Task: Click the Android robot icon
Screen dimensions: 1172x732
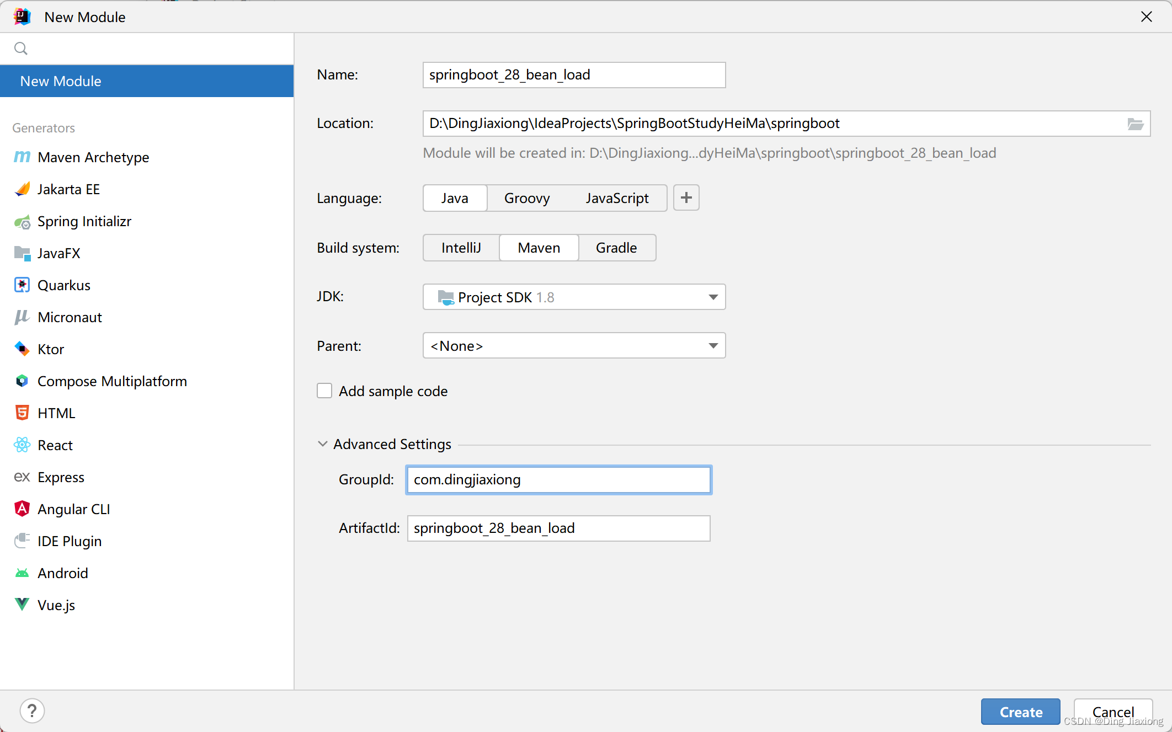Action: (22, 573)
